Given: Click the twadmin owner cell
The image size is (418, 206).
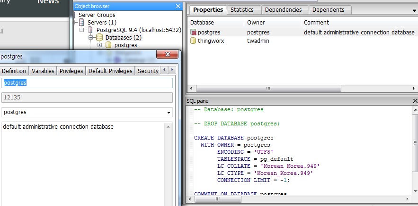Looking at the screenshot, I should click(258, 41).
